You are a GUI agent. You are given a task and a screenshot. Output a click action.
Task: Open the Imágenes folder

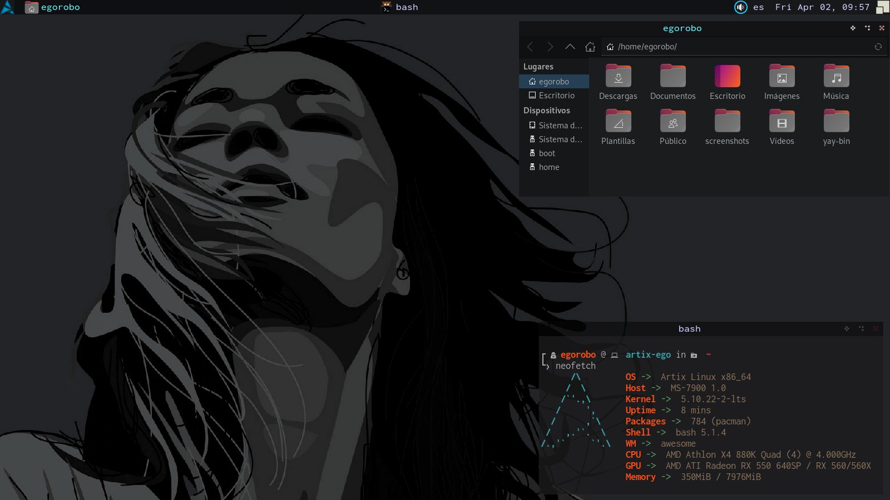click(x=782, y=77)
